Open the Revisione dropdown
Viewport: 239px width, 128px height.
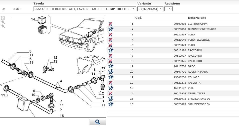[168, 9]
